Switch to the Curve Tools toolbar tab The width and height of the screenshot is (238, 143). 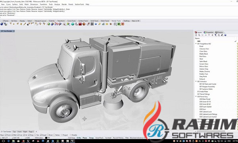pyautogui.click(x=71, y=21)
